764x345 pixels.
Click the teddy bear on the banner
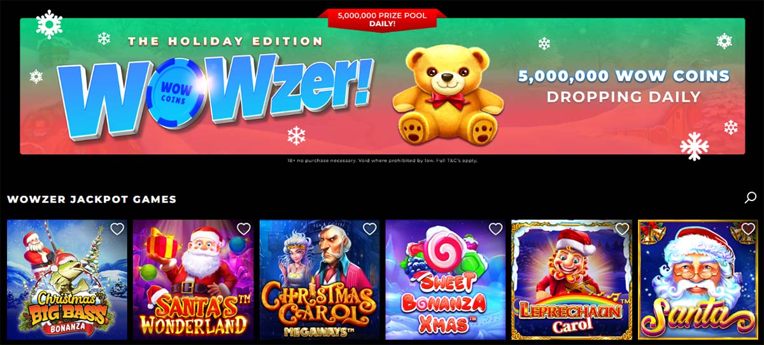[x=448, y=95]
